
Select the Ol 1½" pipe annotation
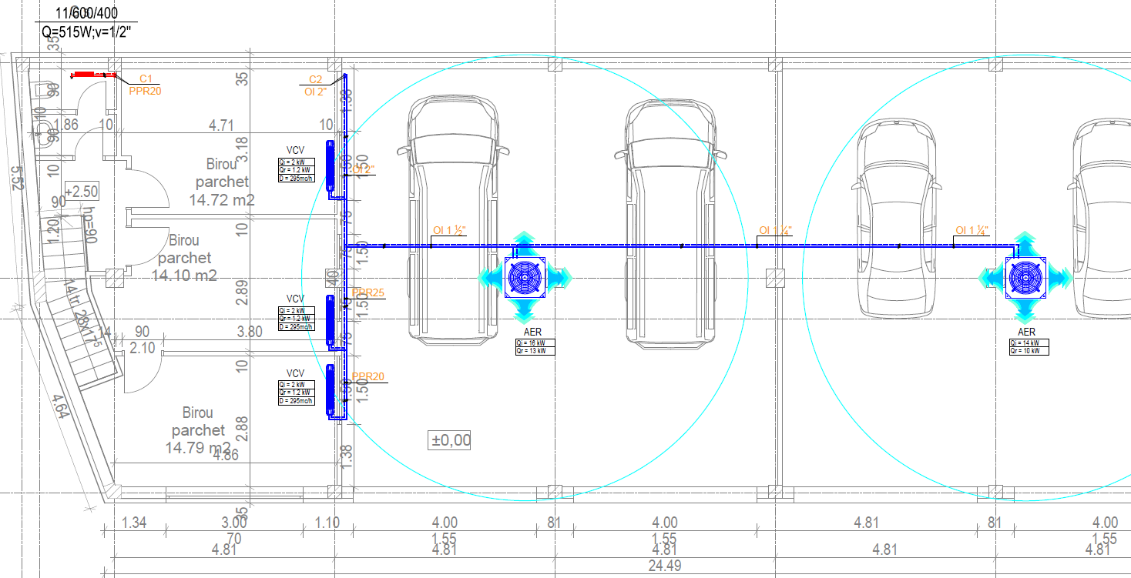[450, 230]
